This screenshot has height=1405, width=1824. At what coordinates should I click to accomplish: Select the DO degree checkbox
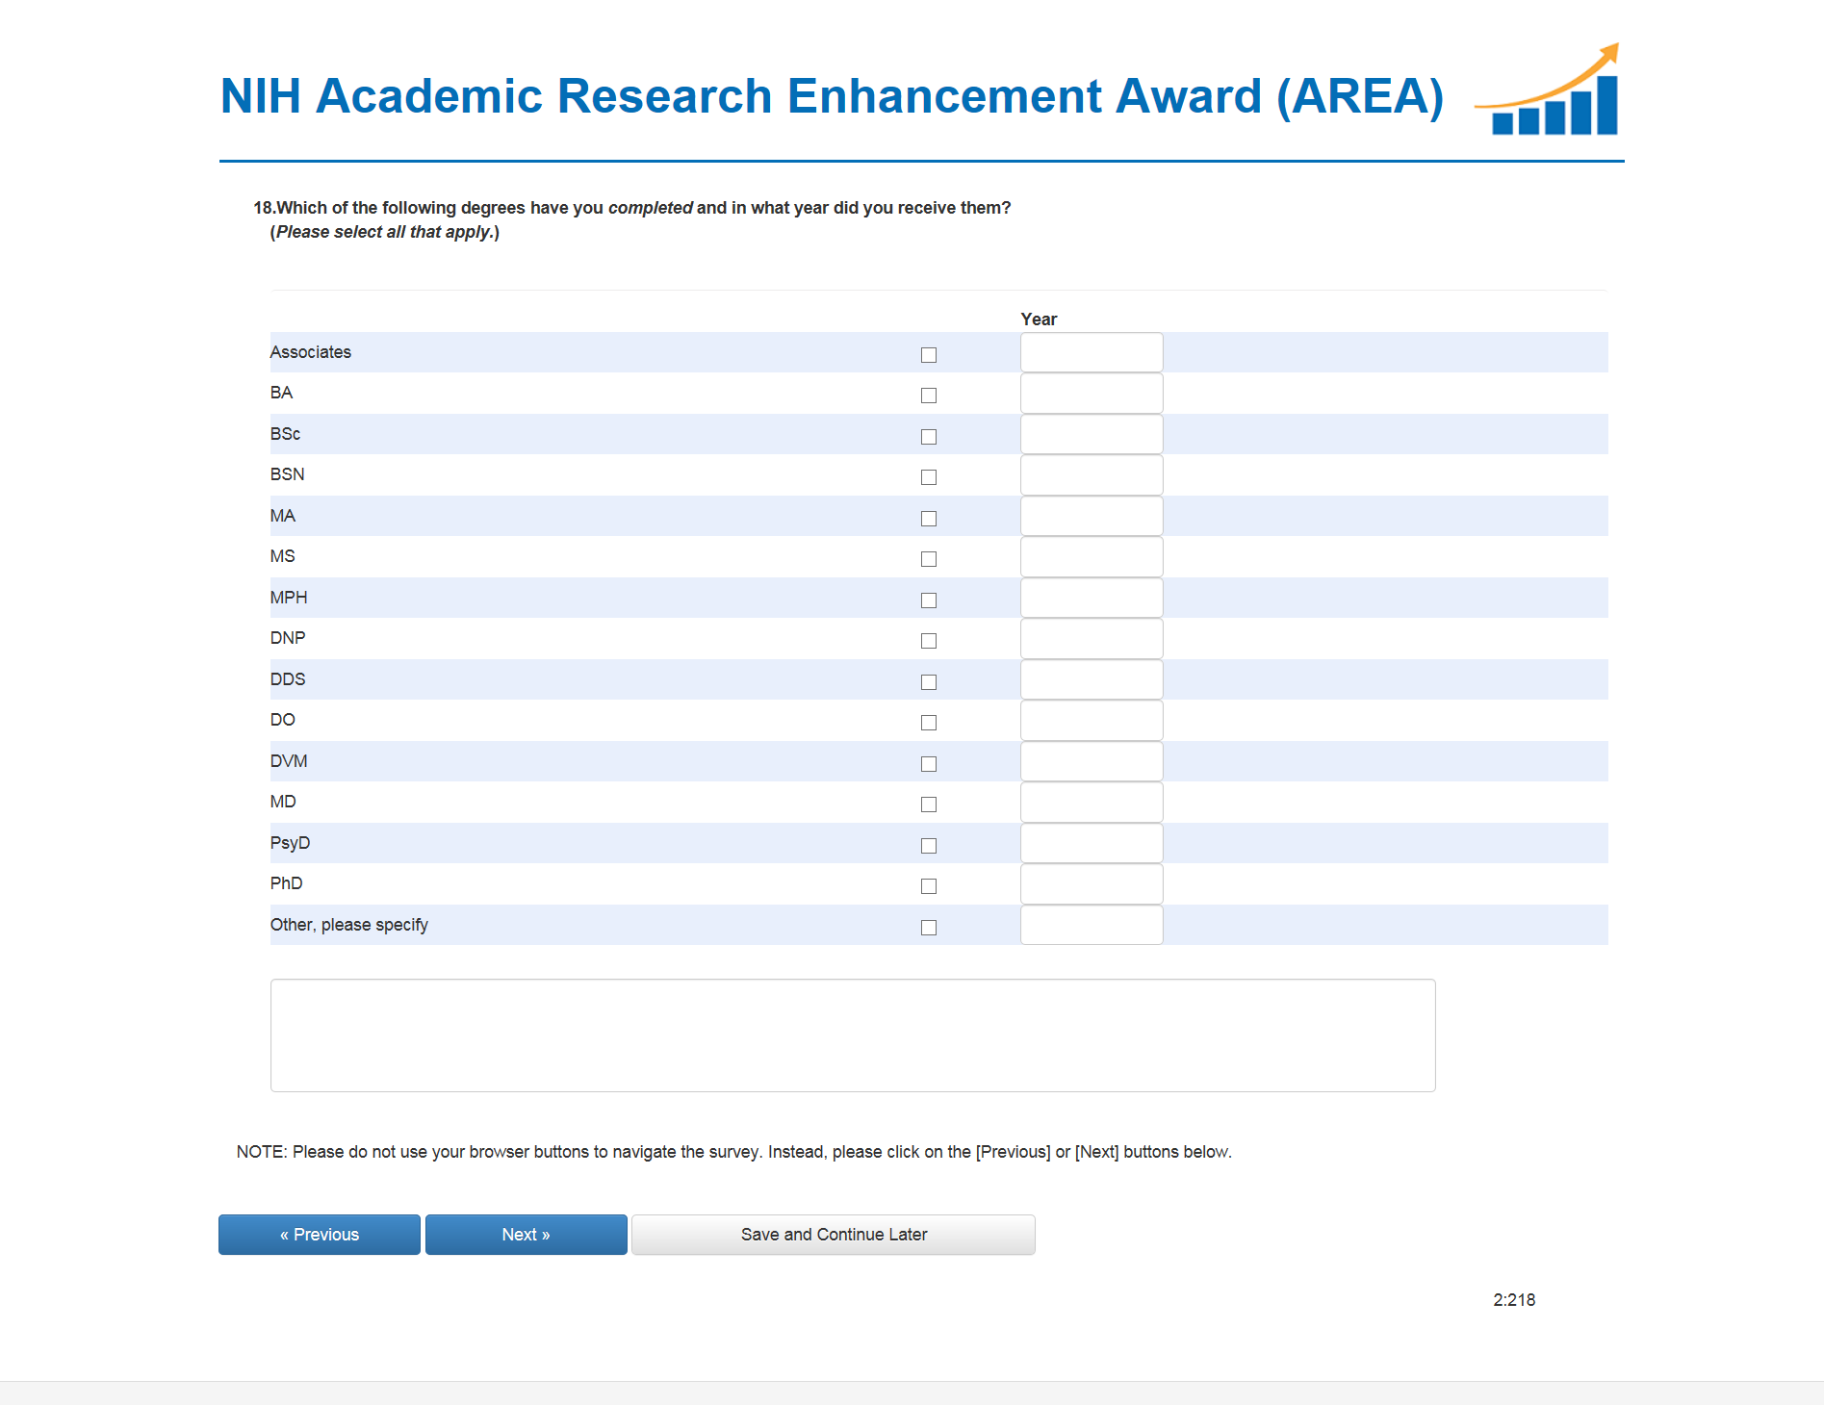point(929,723)
